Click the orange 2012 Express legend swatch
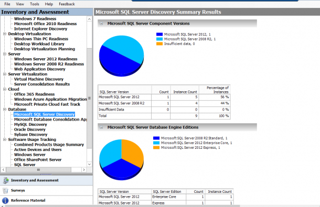The height and width of the screenshot is (207, 320). click(x=156, y=147)
